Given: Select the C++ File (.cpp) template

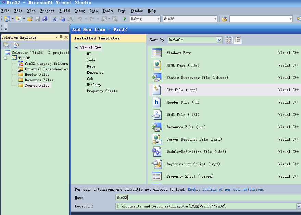Looking at the screenshot, I should coord(225,90).
